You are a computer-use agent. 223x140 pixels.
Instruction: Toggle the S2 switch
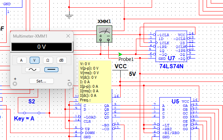tap(32, 113)
